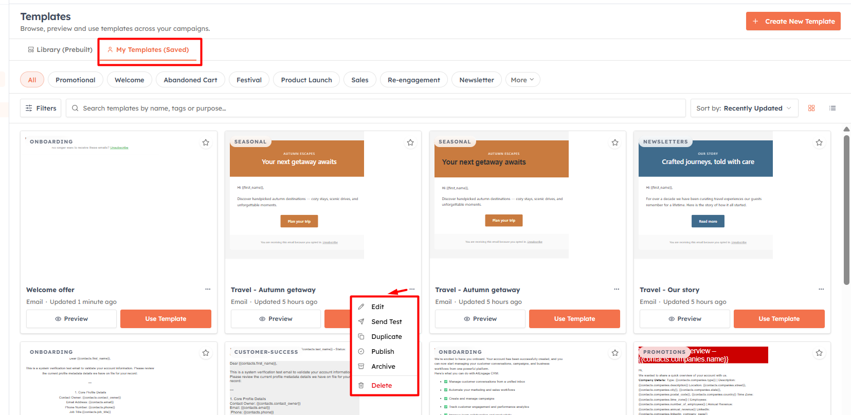851x415 pixels.
Task: Filter by Product Launch category
Action: (x=306, y=80)
